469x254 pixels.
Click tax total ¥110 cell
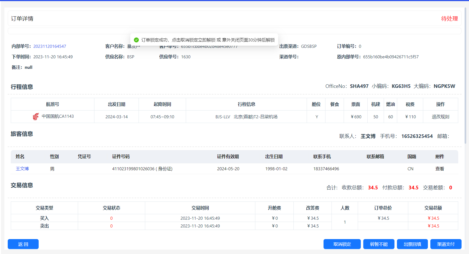tap(410, 117)
